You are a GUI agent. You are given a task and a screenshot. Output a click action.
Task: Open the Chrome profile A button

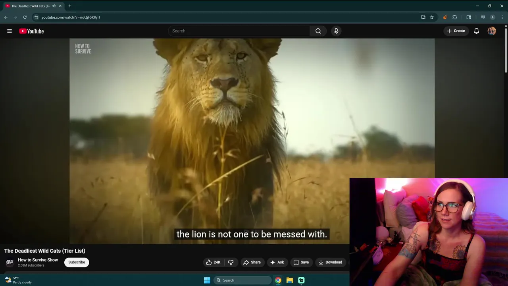[493, 17]
